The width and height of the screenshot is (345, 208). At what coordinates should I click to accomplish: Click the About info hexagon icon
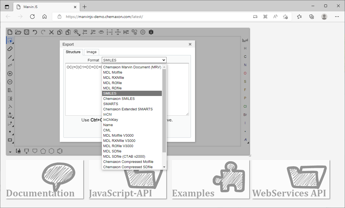coord(151,32)
